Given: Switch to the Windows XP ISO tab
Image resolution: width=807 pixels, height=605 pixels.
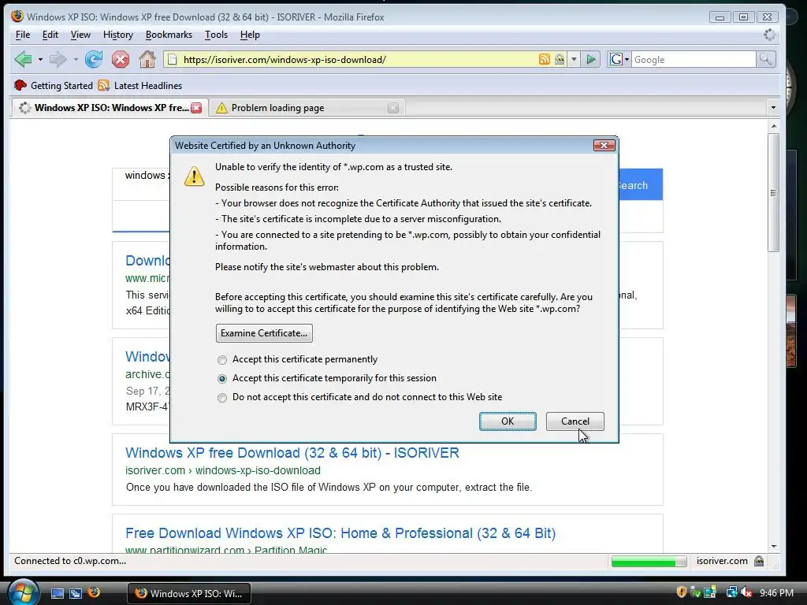Looking at the screenshot, I should 110,107.
